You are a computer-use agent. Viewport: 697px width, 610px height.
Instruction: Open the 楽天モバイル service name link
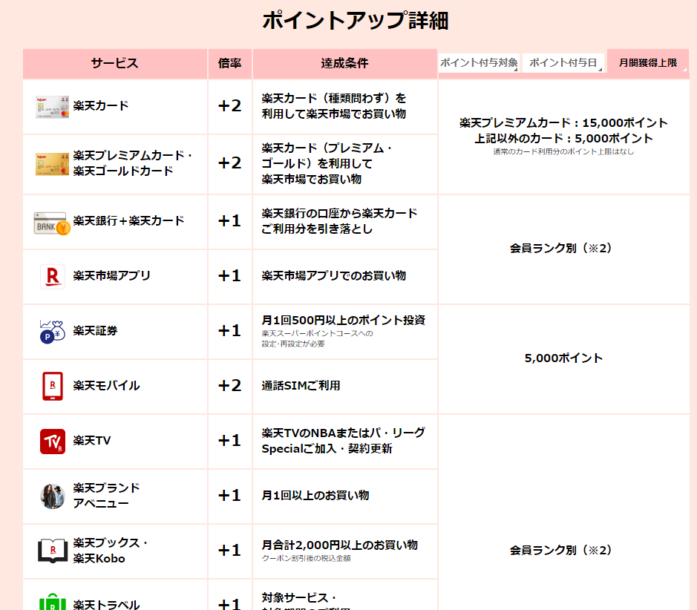tap(106, 386)
